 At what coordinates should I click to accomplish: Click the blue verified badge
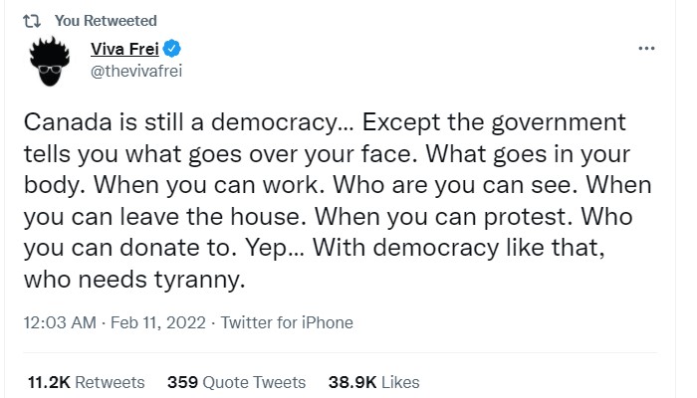pos(173,50)
